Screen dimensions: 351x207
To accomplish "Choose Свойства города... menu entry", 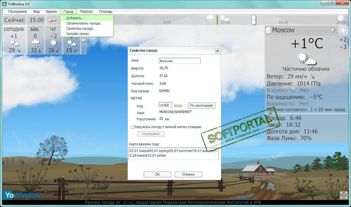I will [87, 29].
